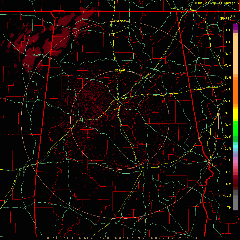The image size is (240, 240).
Task: Click the 100 NMI range ring label
Action: point(120,21)
